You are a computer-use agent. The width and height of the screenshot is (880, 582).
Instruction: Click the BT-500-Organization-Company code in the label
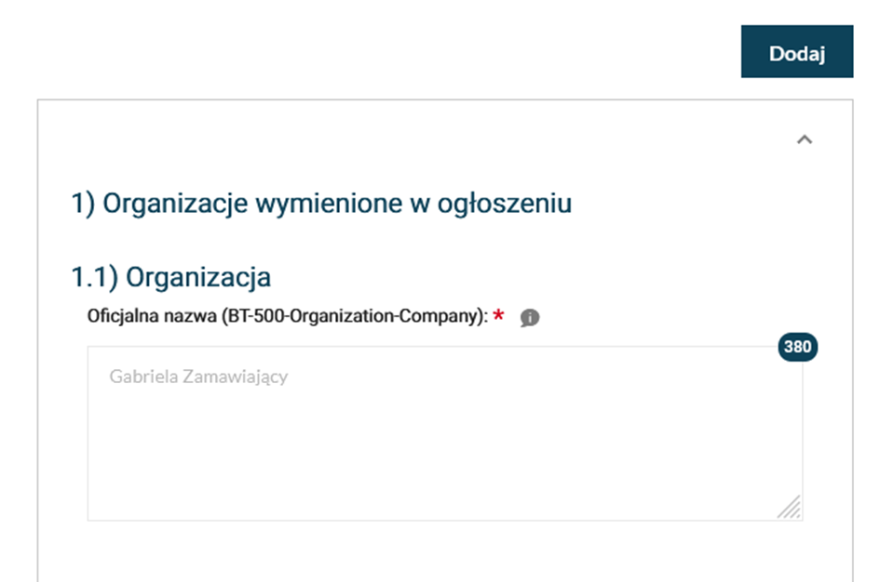click(352, 316)
